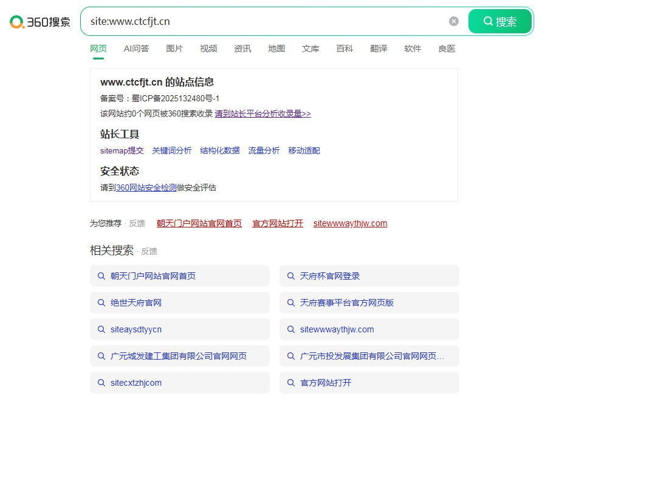Viewport: 655px width, 501px height.
Task: Open the 流量分析 tool link
Action: click(x=264, y=150)
